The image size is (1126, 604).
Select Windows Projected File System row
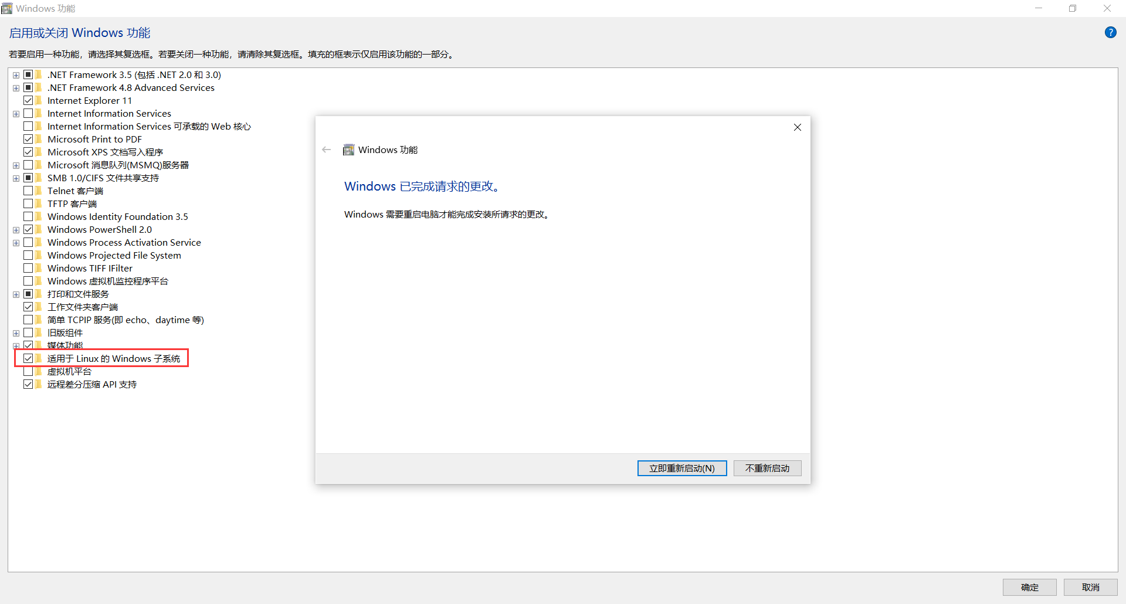point(114,255)
